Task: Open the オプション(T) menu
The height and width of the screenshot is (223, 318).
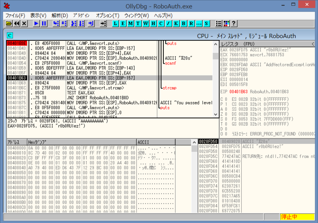Action: pyautogui.click(x=107, y=16)
